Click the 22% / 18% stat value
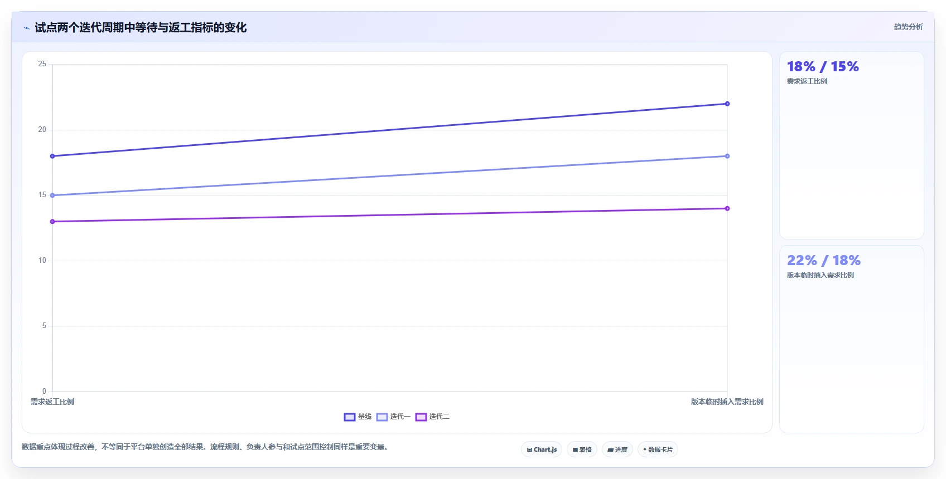Image resolution: width=946 pixels, height=479 pixels. click(824, 261)
